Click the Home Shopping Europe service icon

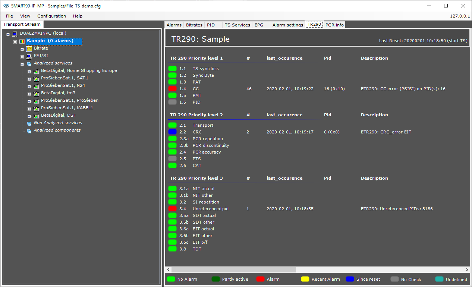[36, 71]
